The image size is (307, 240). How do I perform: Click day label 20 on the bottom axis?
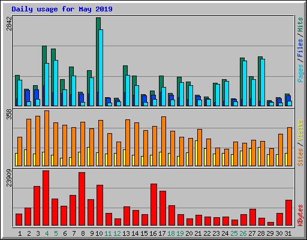[189, 233]
